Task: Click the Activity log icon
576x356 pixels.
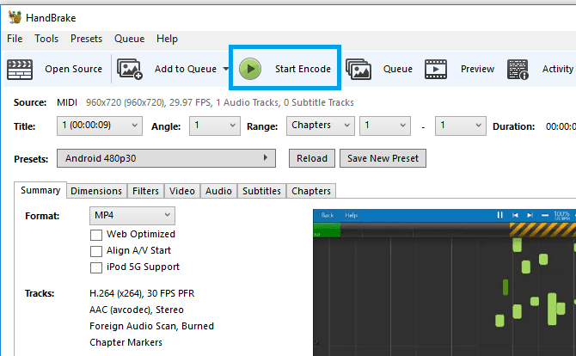Action: coord(518,69)
